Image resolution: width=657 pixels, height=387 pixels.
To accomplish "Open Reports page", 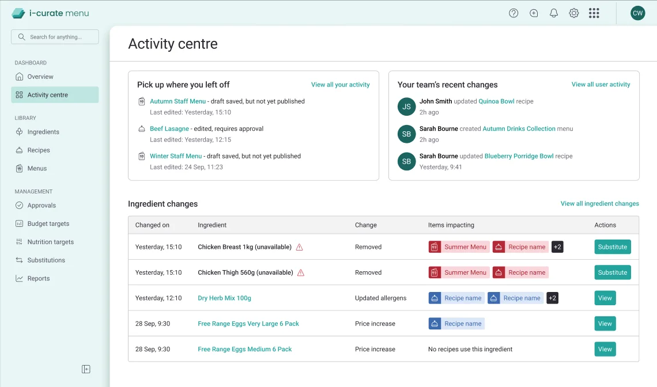I will (55, 279).
